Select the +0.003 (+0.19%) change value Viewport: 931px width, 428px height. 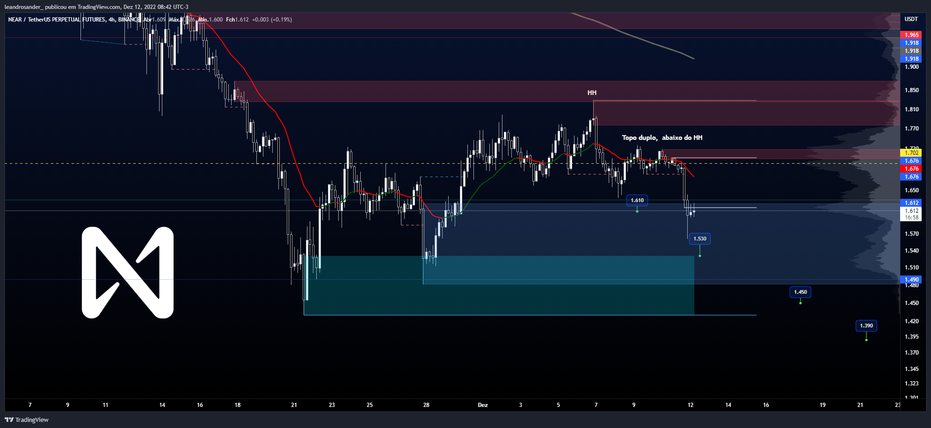click(x=272, y=19)
